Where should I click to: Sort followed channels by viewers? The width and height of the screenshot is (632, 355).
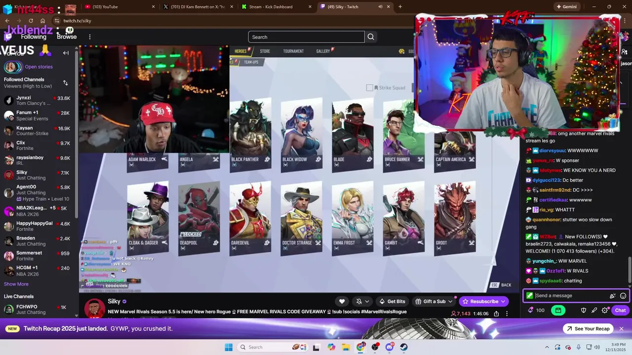(66, 83)
